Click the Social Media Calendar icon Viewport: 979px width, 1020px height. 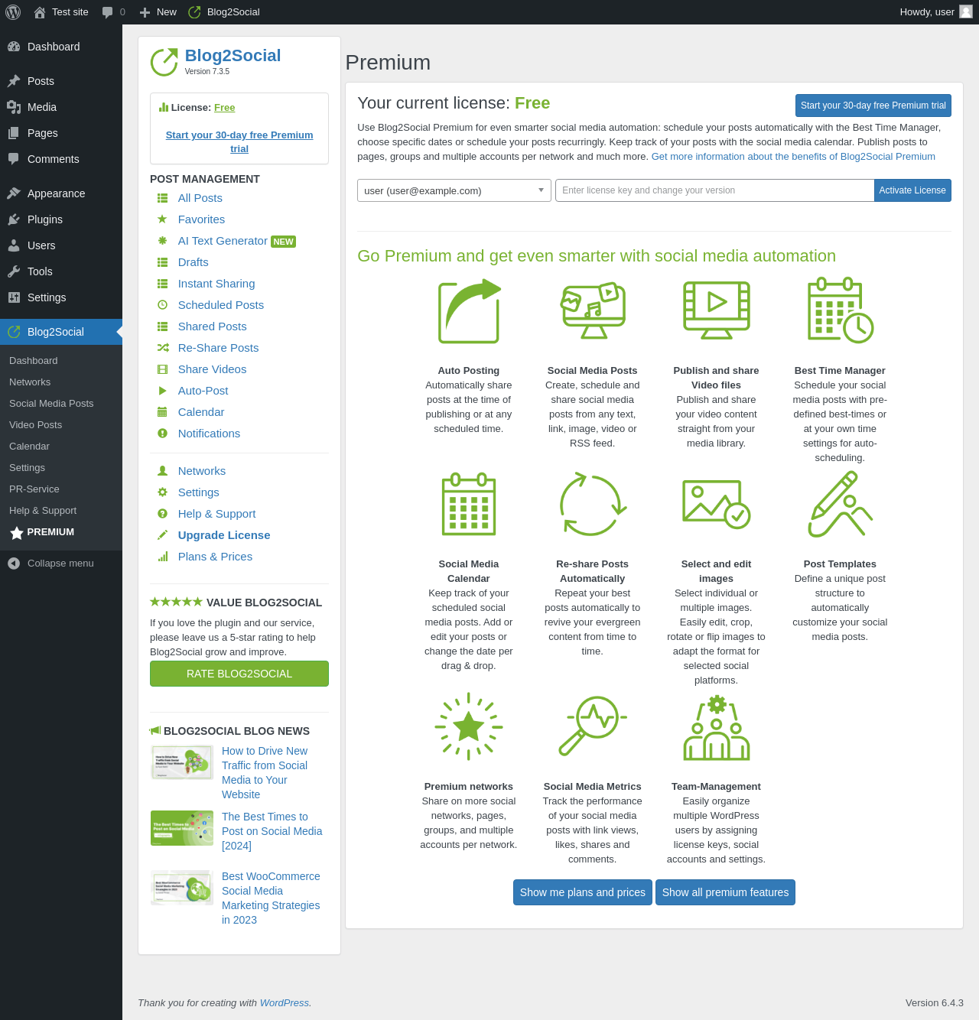pos(469,504)
